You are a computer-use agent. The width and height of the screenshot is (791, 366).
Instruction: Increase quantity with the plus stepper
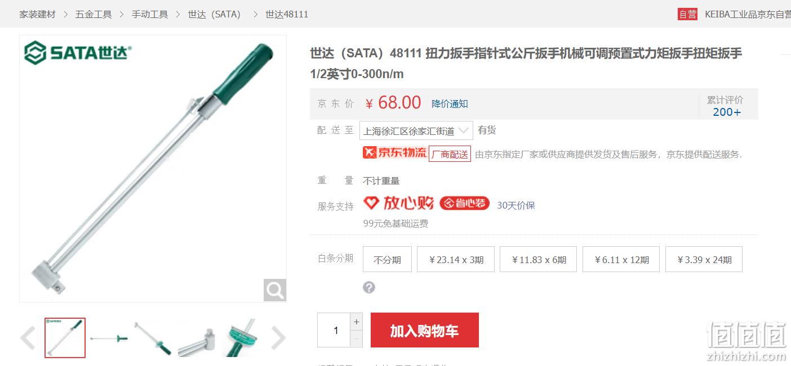tap(356, 322)
